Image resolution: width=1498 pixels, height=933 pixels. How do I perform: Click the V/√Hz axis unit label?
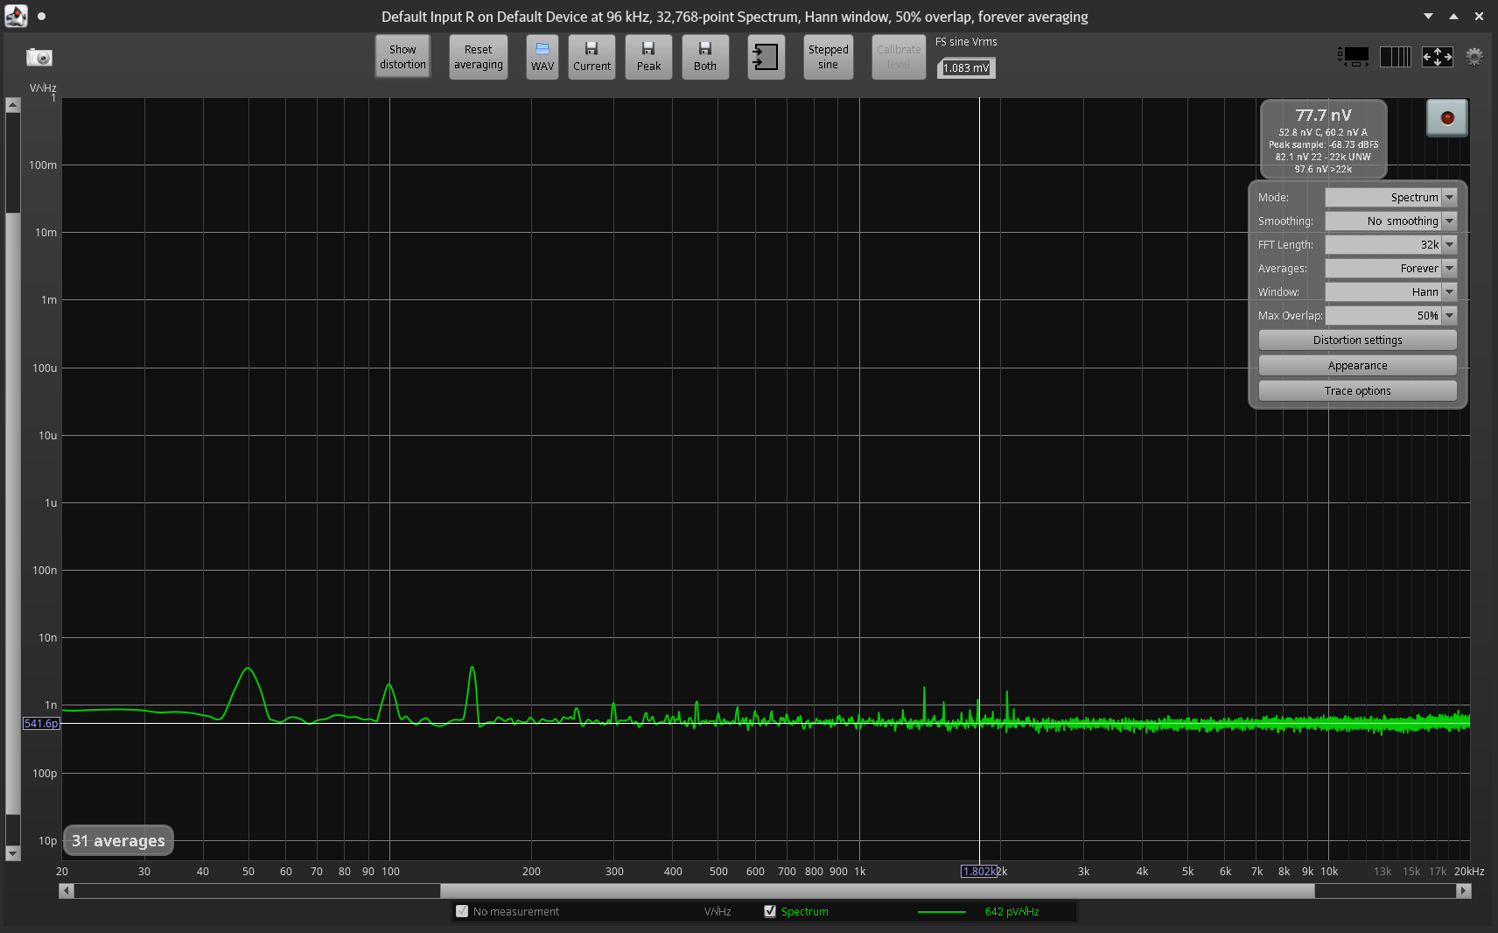43,88
